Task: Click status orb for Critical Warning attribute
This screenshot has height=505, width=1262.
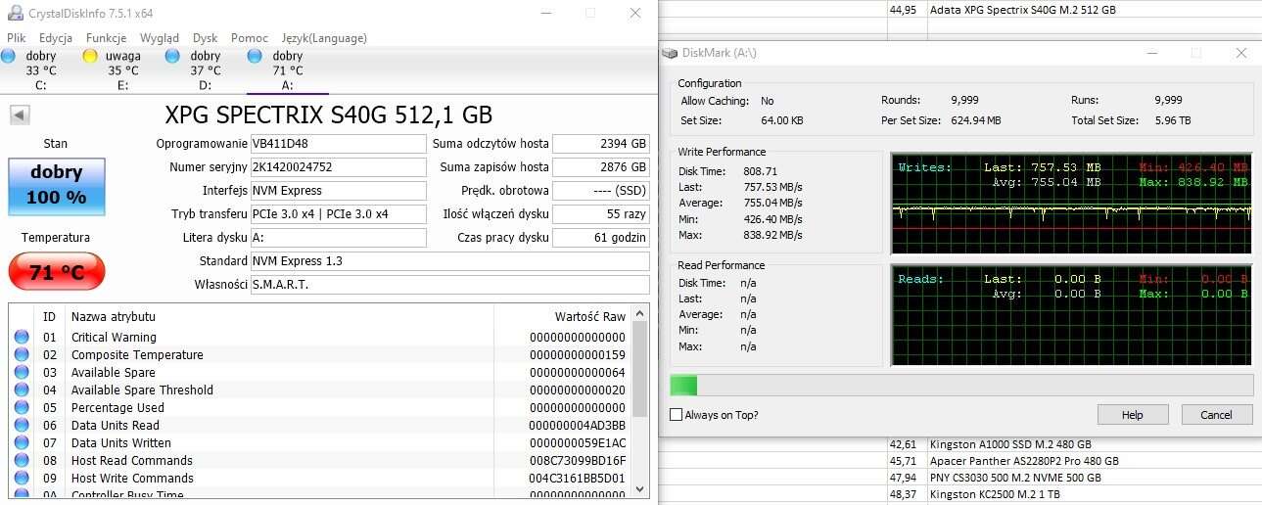Action: pyautogui.click(x=22, y=338)
